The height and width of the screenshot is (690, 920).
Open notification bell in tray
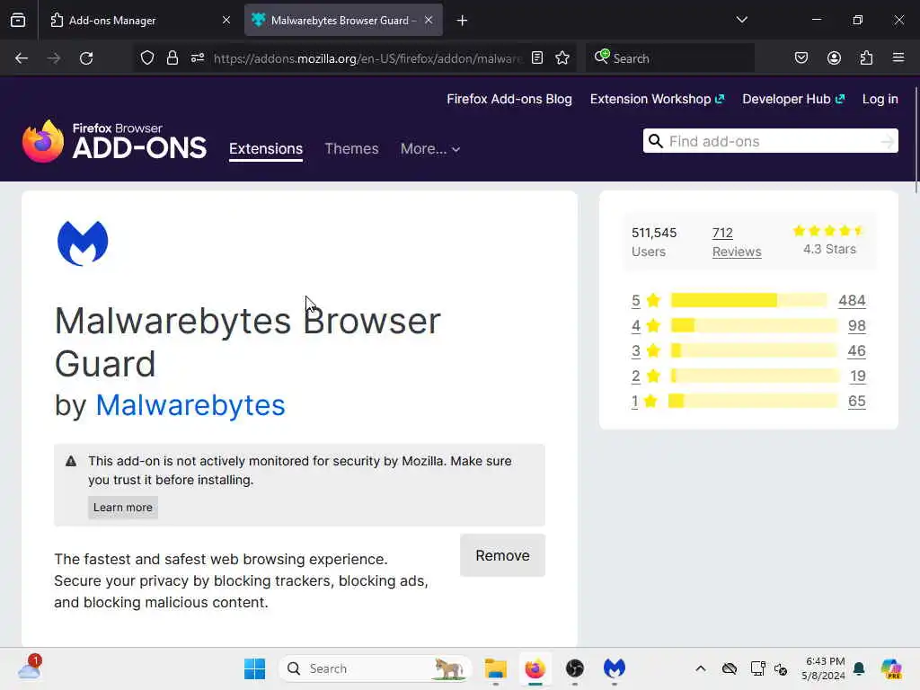[x=859, y=668]
